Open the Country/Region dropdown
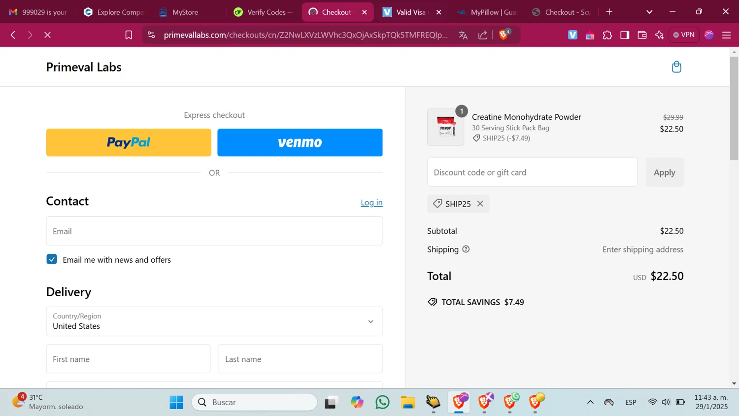The height and width of the screenshot is (416, 739). pyautogui.click(x=214, y=321)
